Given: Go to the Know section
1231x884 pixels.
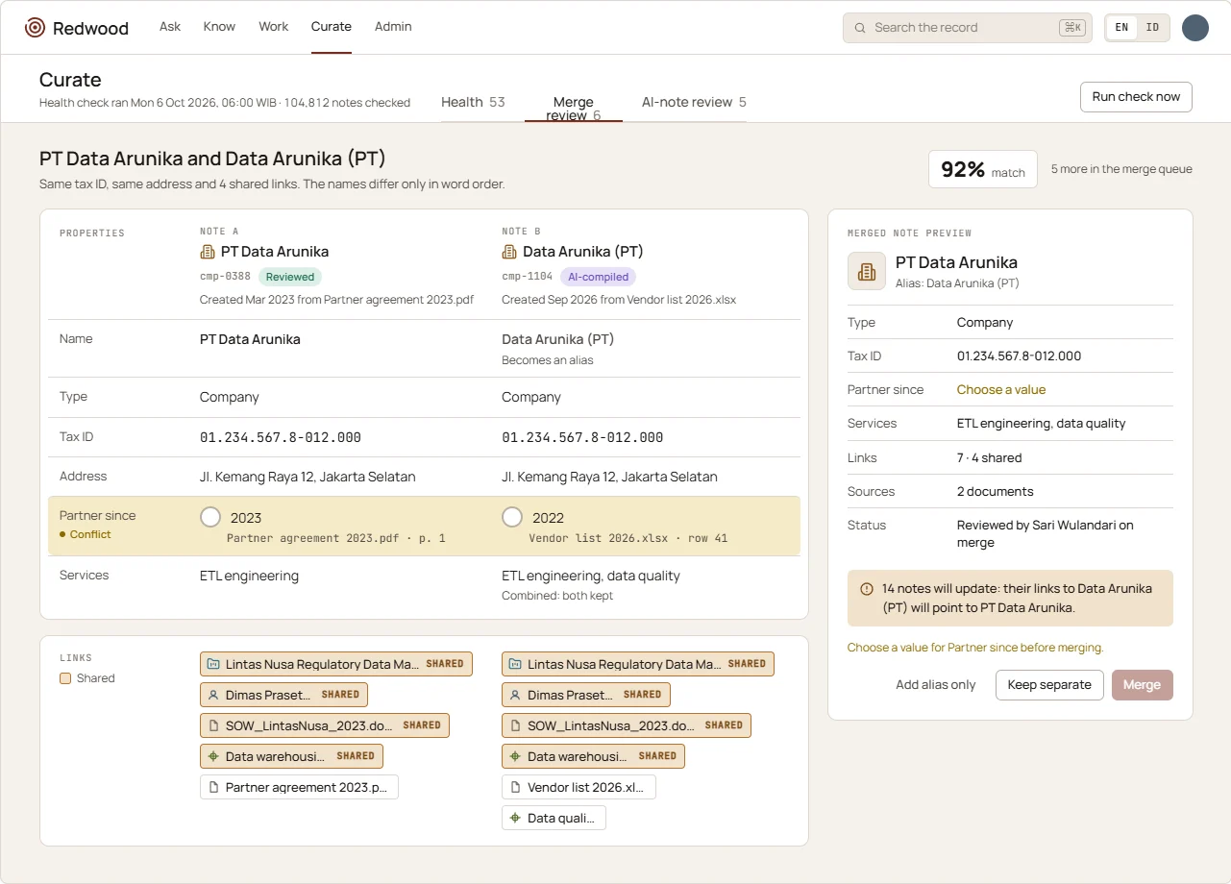Looking at the screenshot, I should 219,27.
